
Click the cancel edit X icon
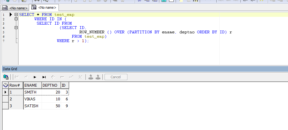(x=80, y=77)
